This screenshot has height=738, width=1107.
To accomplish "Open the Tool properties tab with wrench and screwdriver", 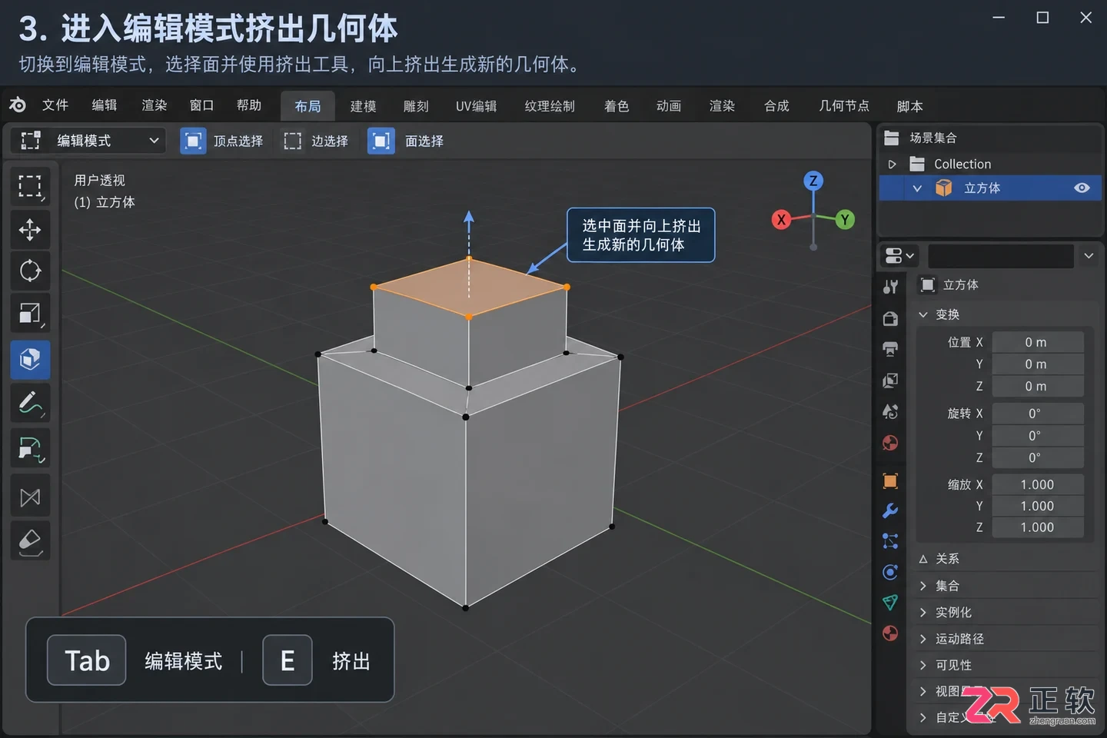I will point(890,287).
